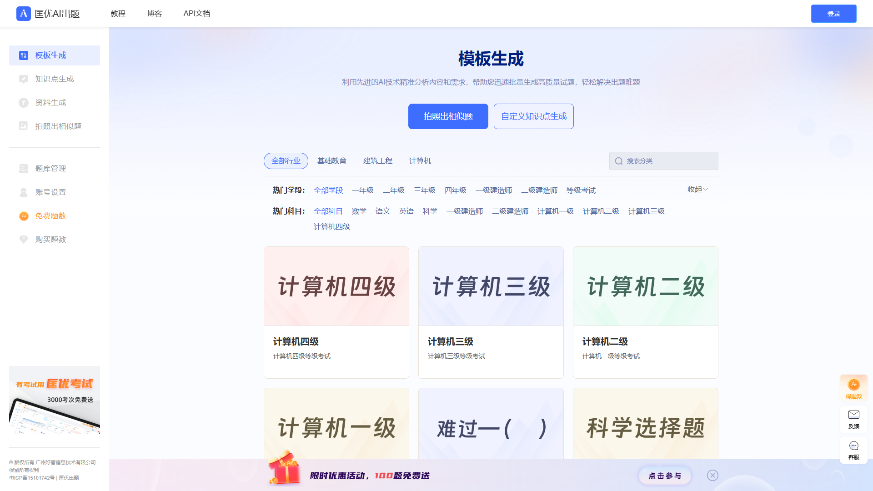The image size is (873, 491).
Task: Click the 自定义知识点生成 button
Action: click(x=534, y=116)
